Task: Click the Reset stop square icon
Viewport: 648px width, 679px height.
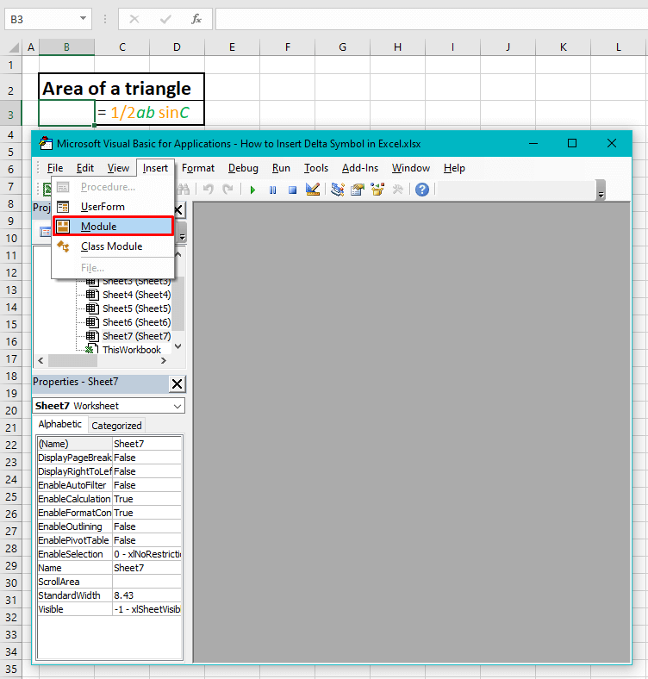Action: (x=292, y=190)
